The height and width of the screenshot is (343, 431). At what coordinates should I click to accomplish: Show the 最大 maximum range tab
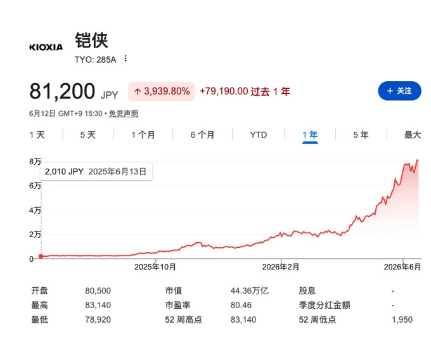tap(413, 135)
